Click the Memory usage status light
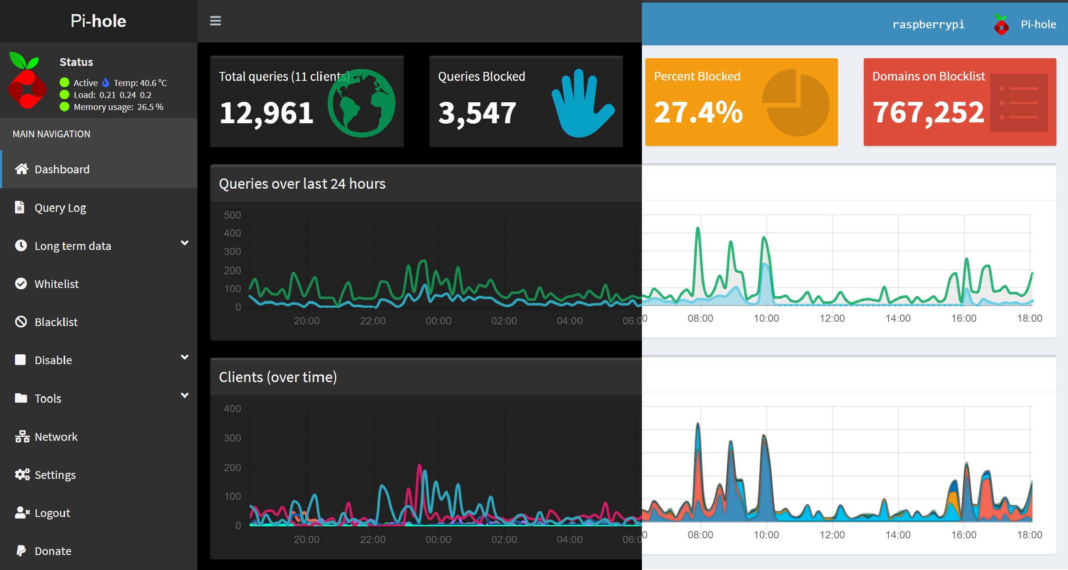The height and width of the screenshot is (570, 1068). [x=64, y=107]
